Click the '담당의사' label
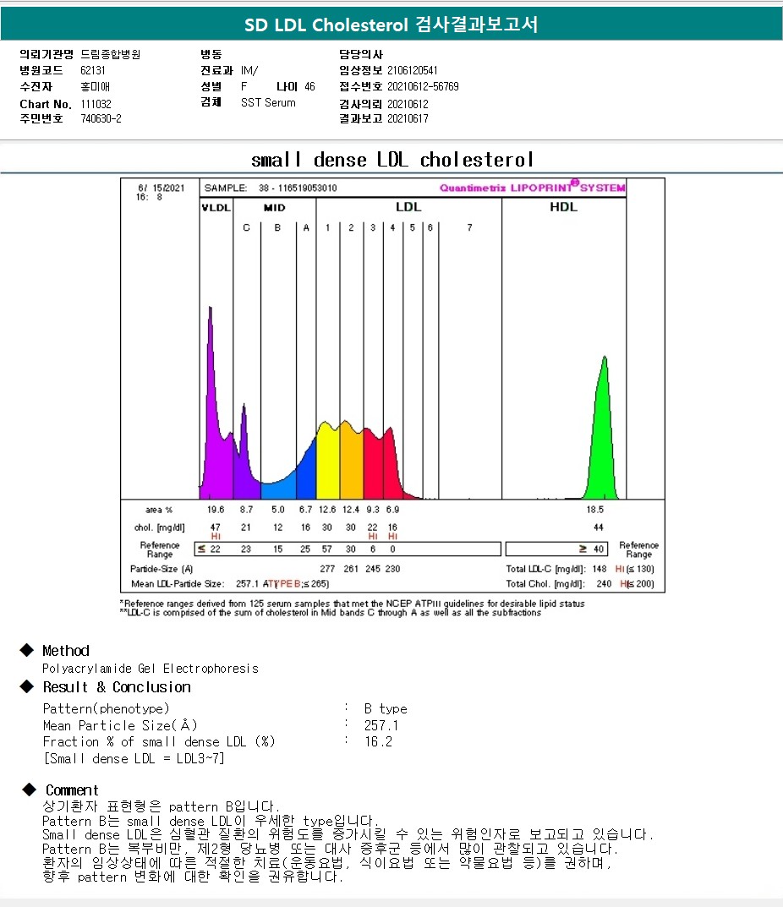 point(361,54)
